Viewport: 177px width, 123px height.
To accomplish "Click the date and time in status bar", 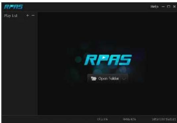I will pyautogui.click(x=164, y=119).
